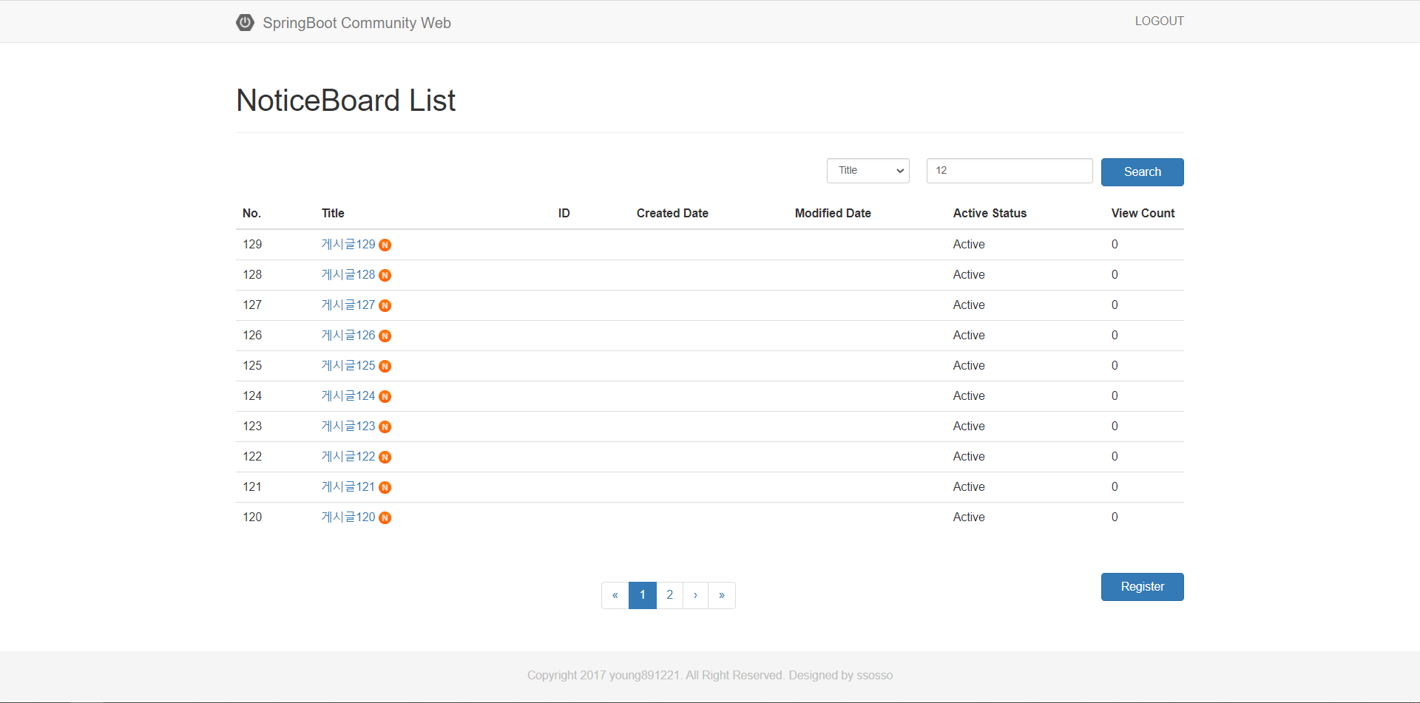Viewport: 1420px width, 703px height.
Task: Click the orange N badge on 게시글126
Action: click(385, 336)
